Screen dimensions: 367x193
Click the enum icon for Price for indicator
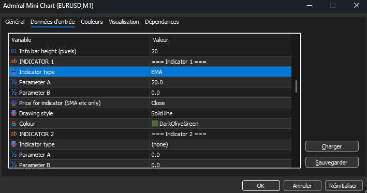pyautogui.click(x=14, y=102)
